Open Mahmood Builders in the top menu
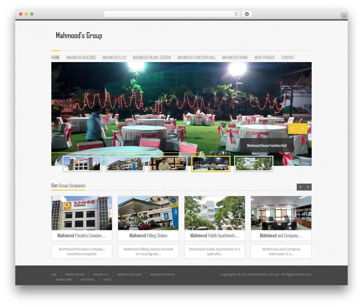Image resolution: width=363 pixels, height=307 pixels. 81,57
